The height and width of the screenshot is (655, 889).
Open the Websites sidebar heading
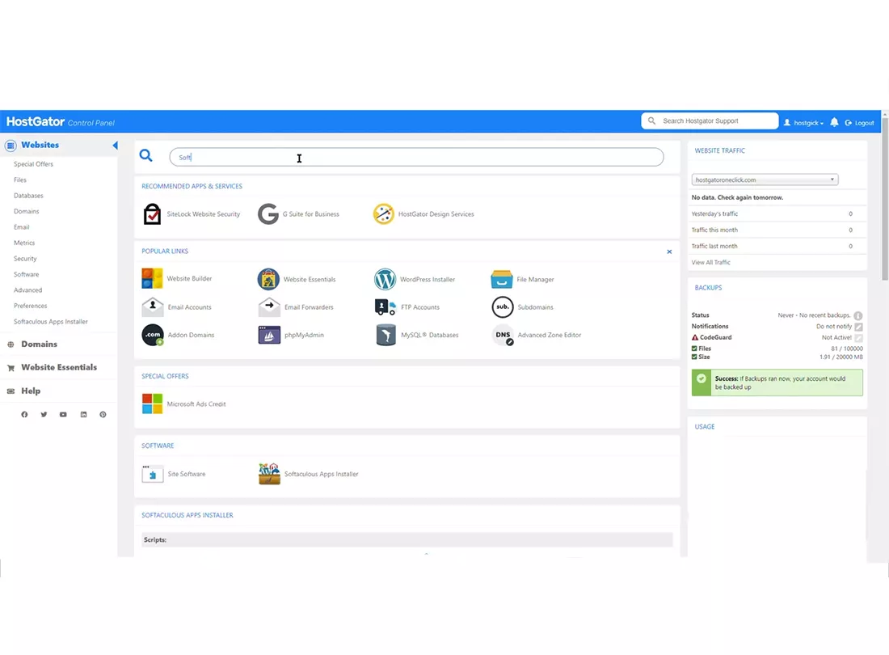click(x=40, y=146)
